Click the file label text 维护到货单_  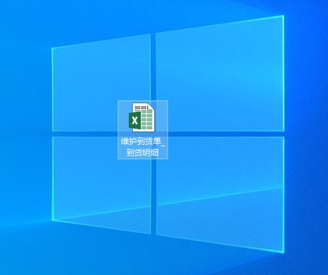[143, 142]
